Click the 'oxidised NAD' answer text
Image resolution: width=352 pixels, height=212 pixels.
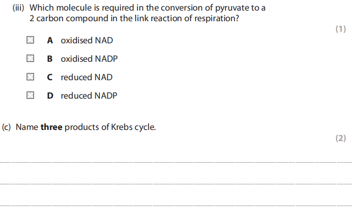coord(87,41)
